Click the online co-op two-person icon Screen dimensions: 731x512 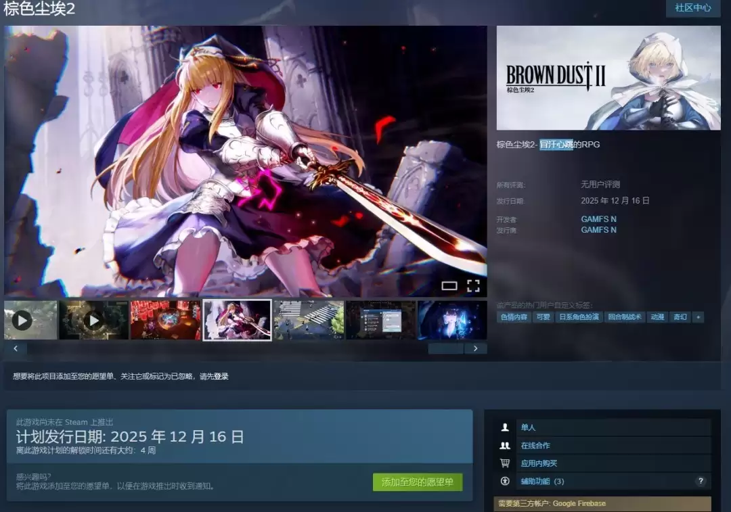(x=505, y=445)
